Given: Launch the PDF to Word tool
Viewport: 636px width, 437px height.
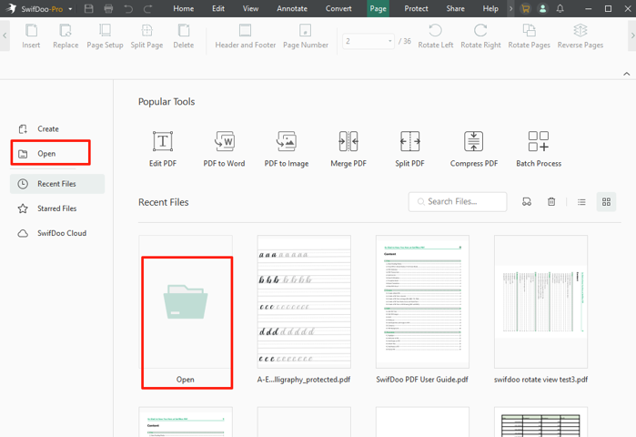Looking at the screenshot, I should 224,149.
